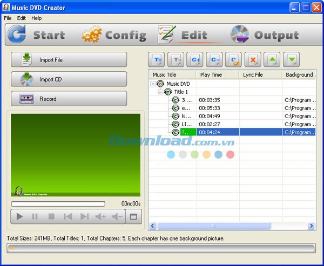Click the '00:05:33' play time cell

[210, 108]
